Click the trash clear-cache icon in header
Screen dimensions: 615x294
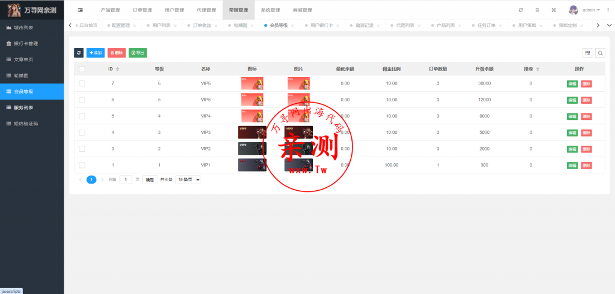pos(538,10)
